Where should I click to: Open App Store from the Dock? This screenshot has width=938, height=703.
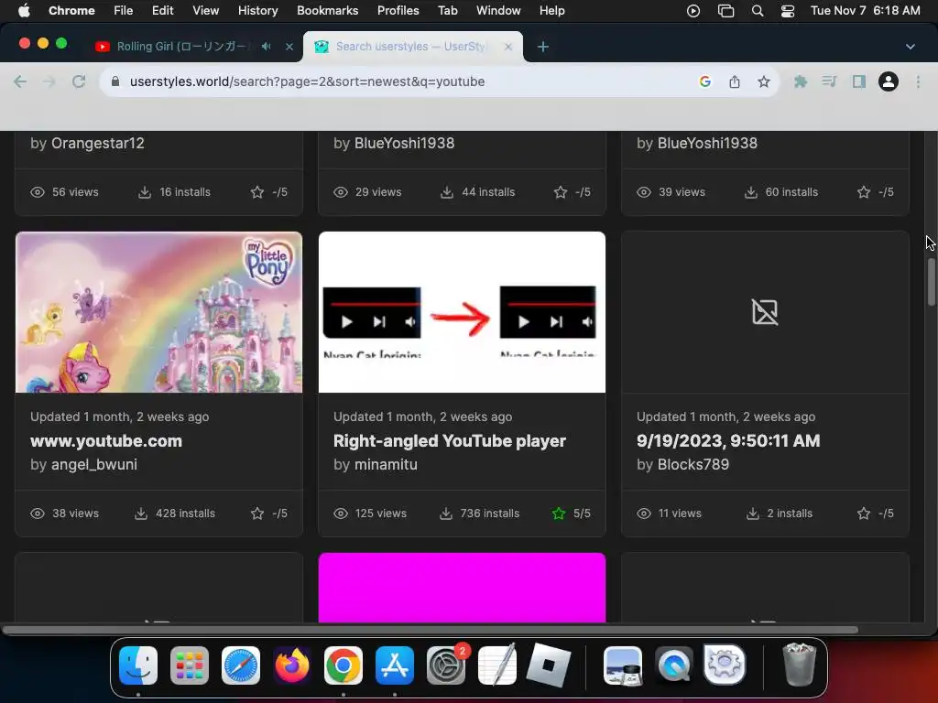pos(395,665)
